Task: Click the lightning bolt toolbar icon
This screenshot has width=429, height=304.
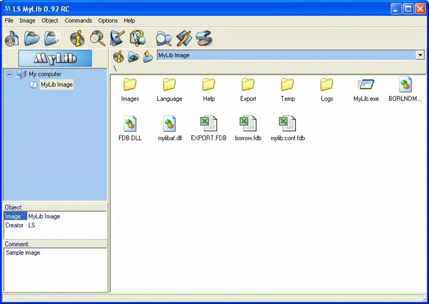Action: click(184, 38)
